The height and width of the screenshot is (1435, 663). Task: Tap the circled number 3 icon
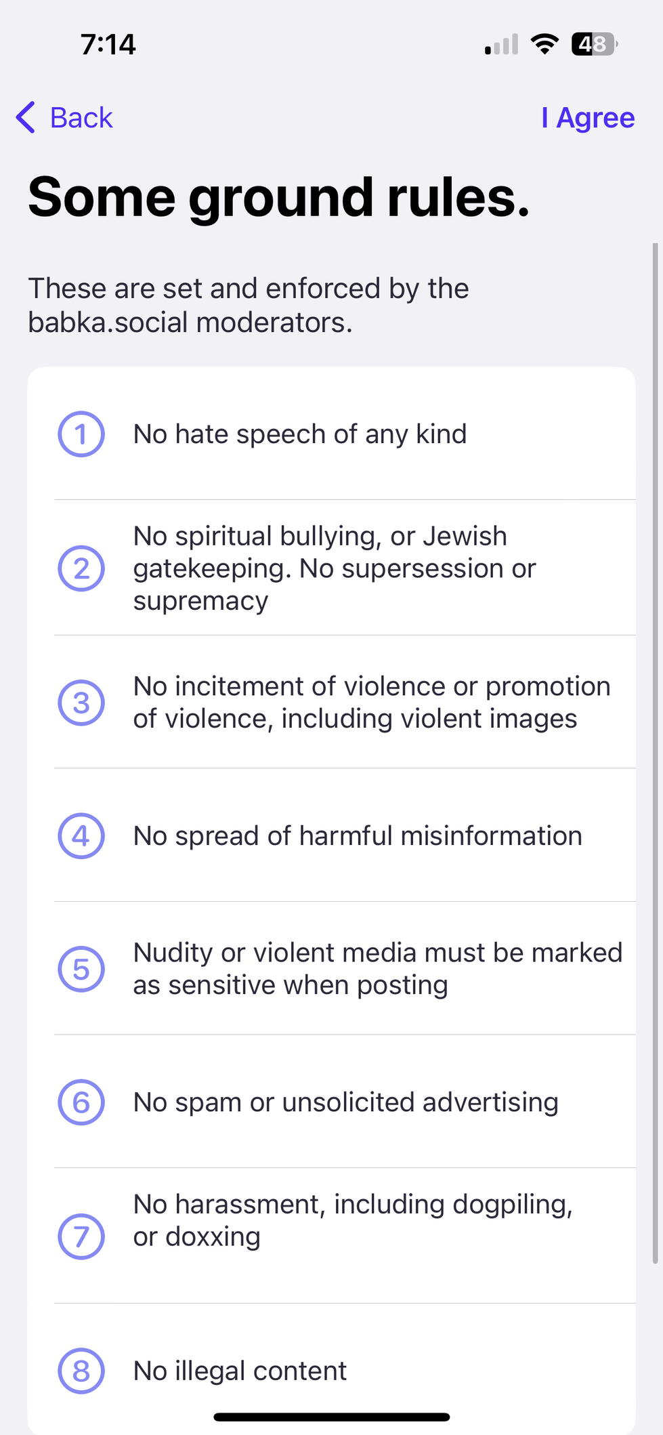(81, 703)
